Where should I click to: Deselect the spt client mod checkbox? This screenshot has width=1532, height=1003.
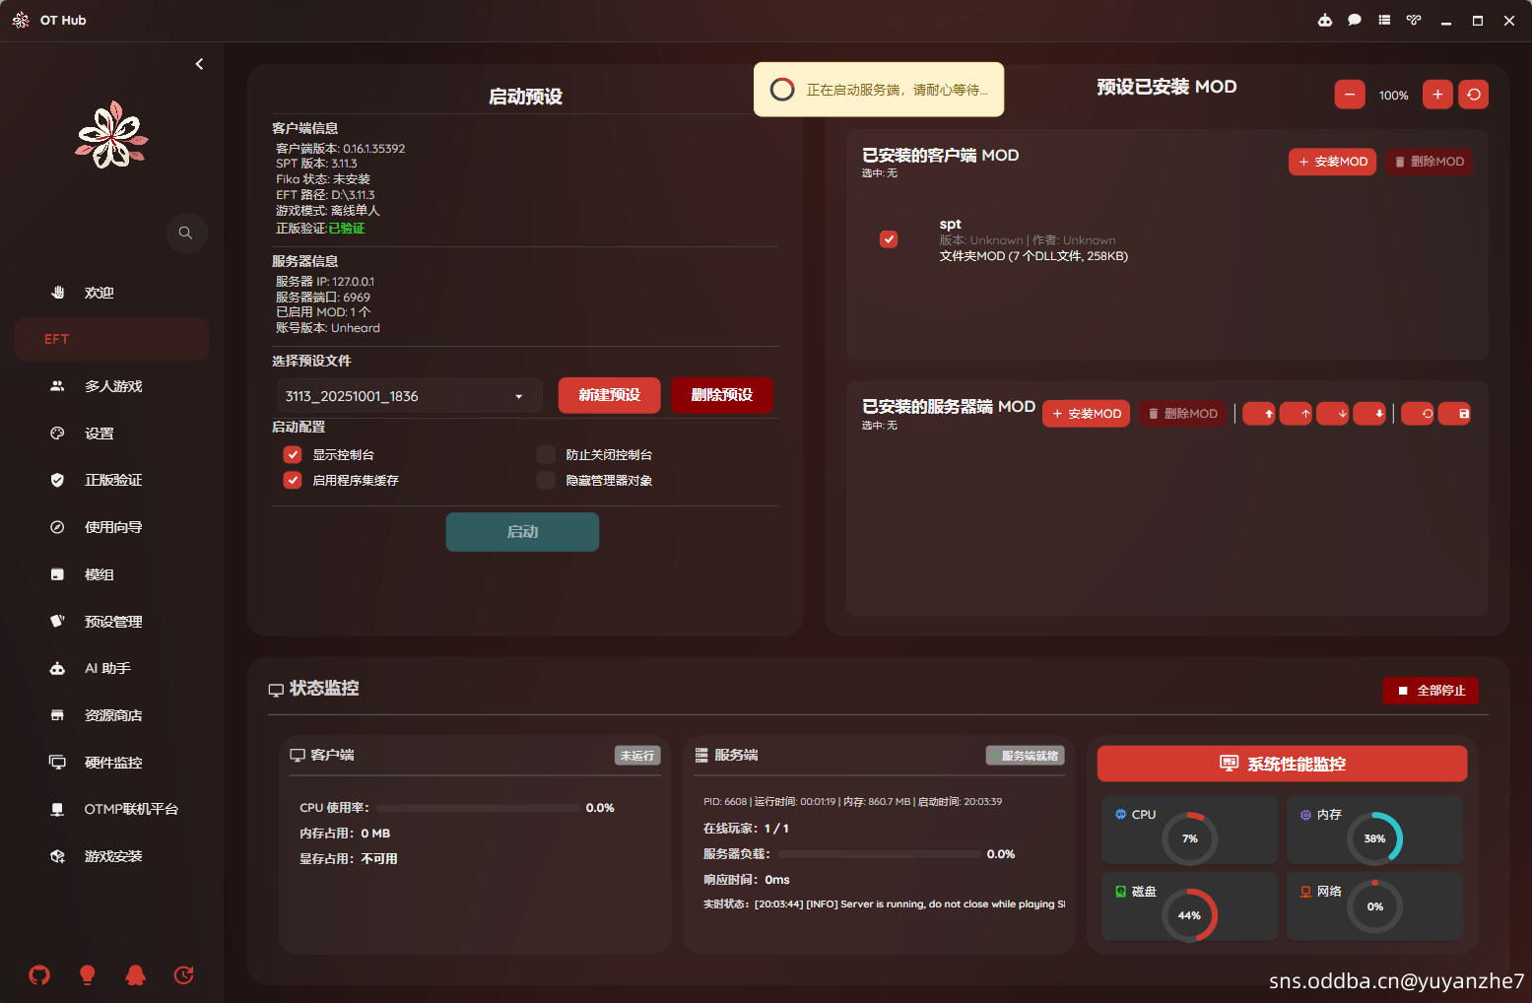889,239
